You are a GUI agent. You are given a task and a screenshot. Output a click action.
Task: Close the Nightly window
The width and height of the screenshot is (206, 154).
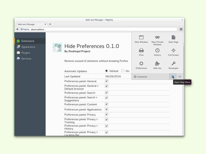(x=182, y=20)
